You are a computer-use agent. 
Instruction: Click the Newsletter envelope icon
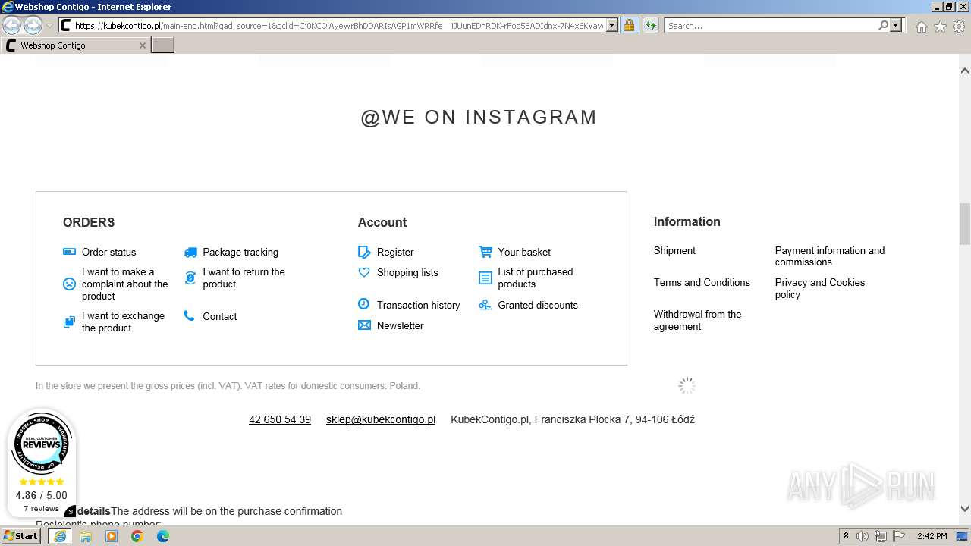pyautogui.click(x=364, y=325)
